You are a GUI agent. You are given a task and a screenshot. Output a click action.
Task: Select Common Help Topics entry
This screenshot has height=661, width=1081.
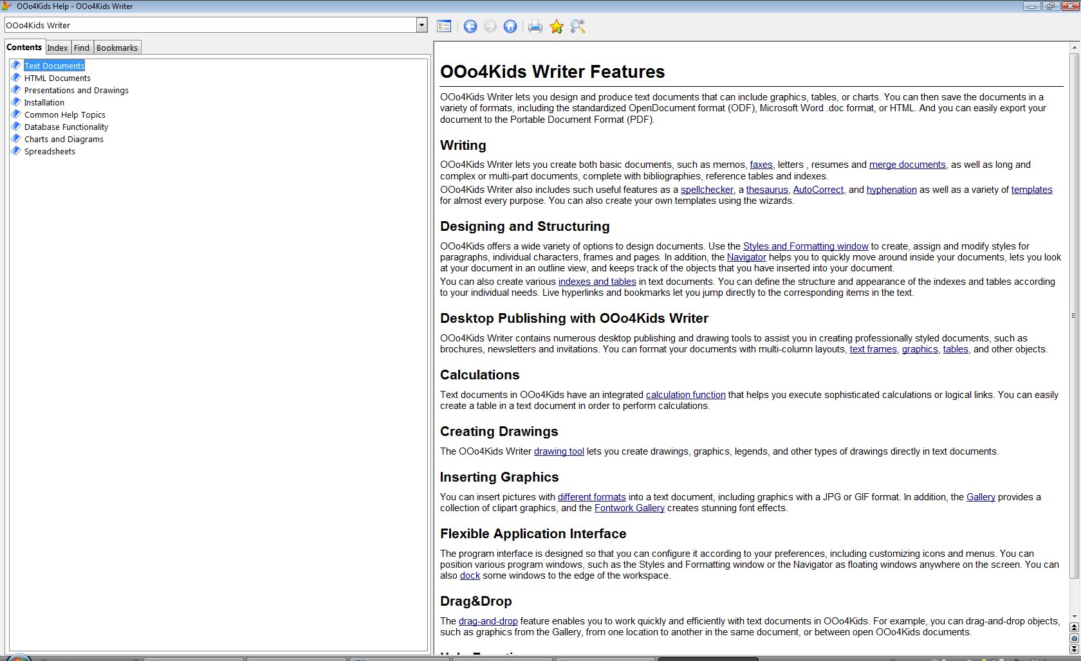(x=64, y=114)
